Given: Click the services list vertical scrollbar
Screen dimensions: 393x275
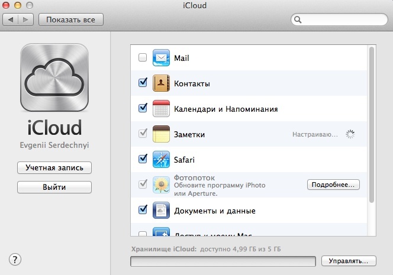Looking at the screenshot, I should [x=372, y=124].
